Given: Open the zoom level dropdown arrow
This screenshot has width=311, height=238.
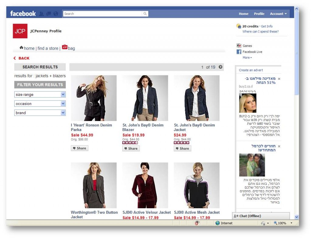Looking at the screenshot, I should pyautogui.click(x=291, y=223).
